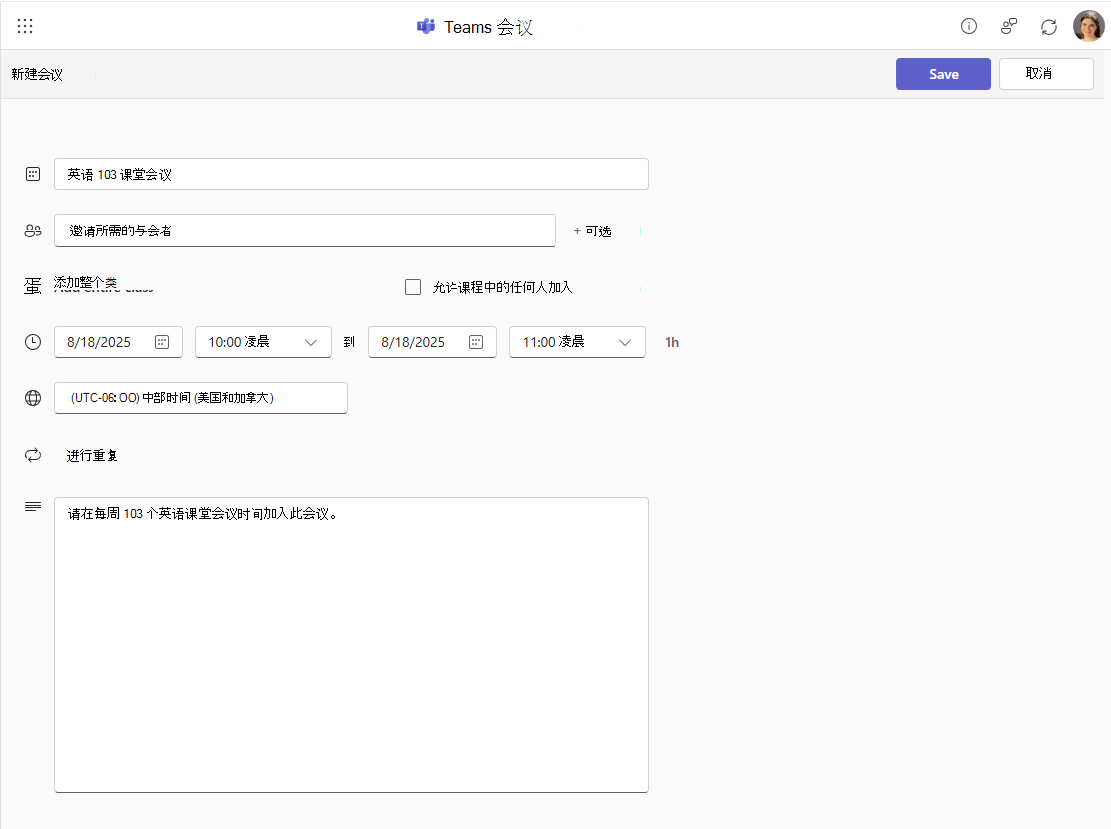Open end date calendar picker icon
This screenshot has height=829, width=1111.
pyautogui.click(x=476, y=342)
